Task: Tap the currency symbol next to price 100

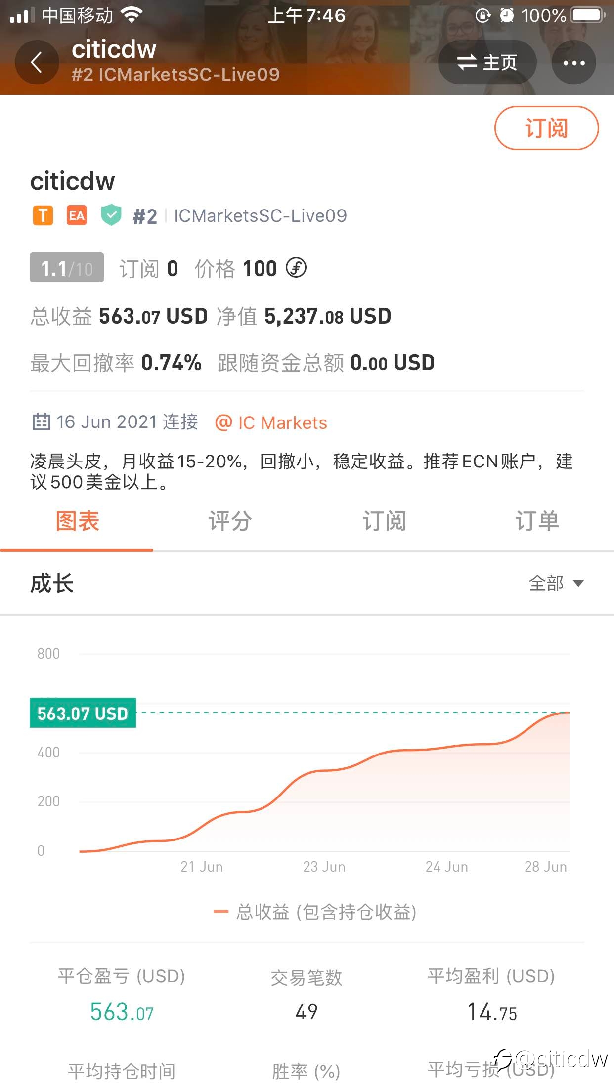Action: point(296,268)
